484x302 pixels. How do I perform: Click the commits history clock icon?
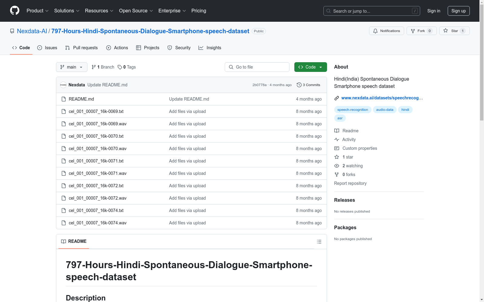click(299, 85)
